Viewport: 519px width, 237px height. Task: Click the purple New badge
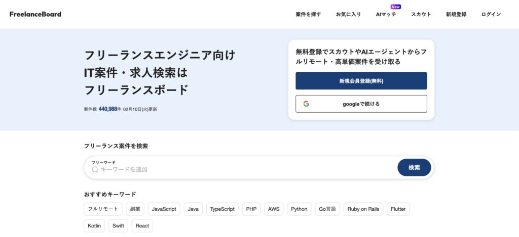(395, 7)
